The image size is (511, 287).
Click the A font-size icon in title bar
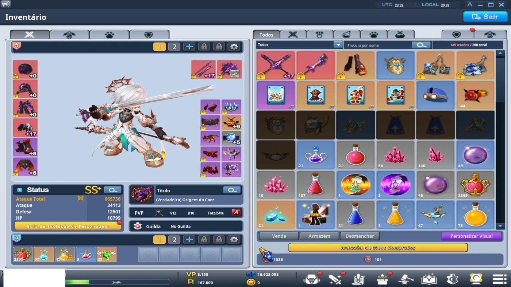[470, 5]
